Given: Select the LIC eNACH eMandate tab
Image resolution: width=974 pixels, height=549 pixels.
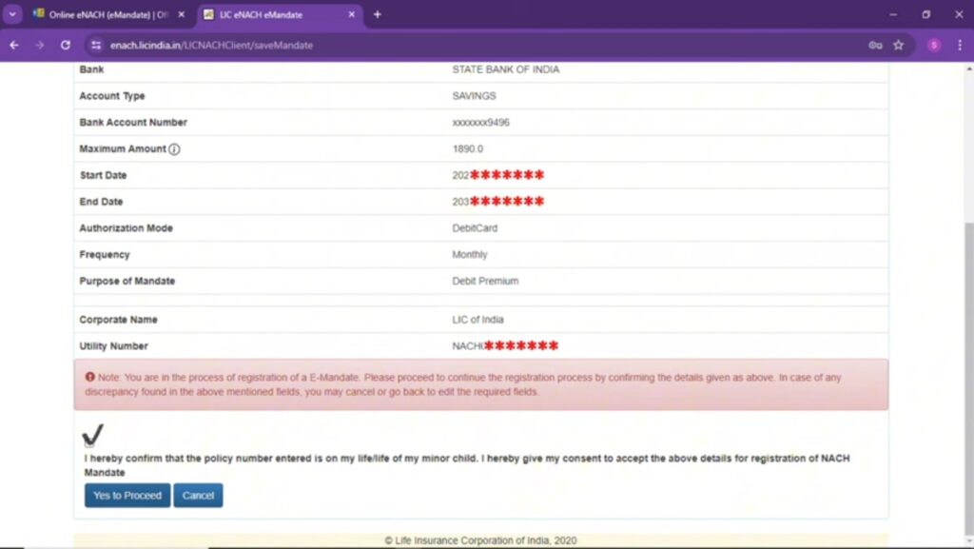Looking at the screenshot, I should coord(280,14).
